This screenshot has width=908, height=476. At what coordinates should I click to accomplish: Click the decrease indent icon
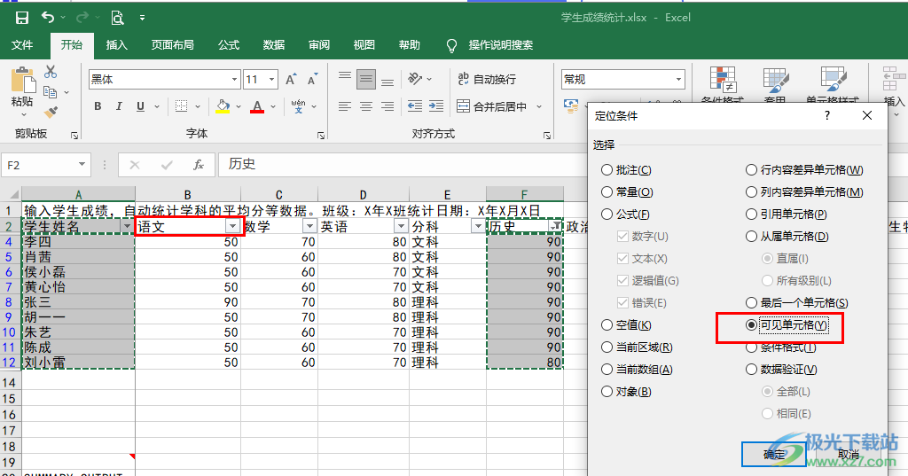coord(415,106)
